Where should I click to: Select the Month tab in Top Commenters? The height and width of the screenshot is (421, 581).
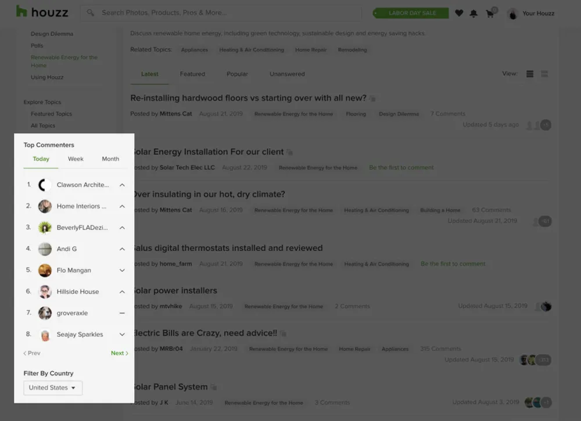tap(110, 159)
